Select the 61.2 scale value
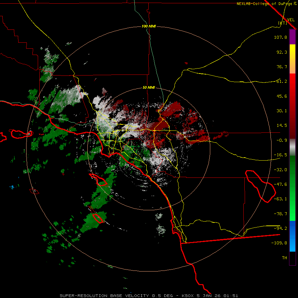Image resolution: width=298 pixels, height=298 pixels. [x=282, y=81]
